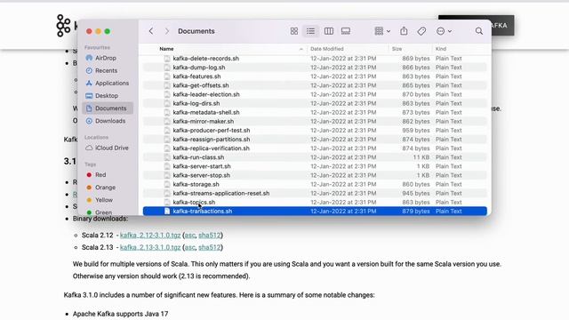Switch Finder to gallery view

(346, 31)
